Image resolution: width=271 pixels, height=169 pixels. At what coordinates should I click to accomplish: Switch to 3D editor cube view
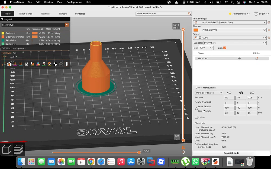point(7,149)
